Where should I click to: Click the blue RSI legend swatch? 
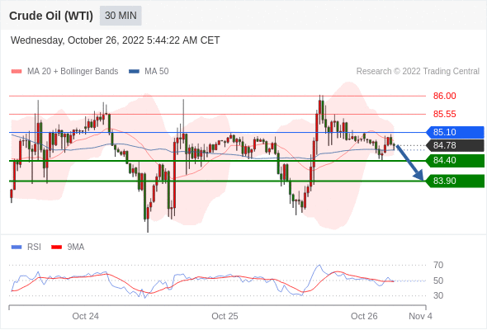click(17, 247)
